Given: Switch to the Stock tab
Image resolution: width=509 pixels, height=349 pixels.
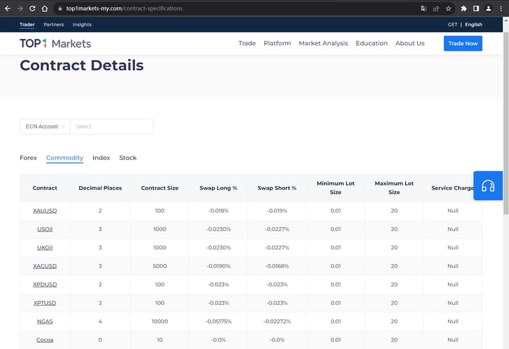Looking at the screenshot, I should [x=128, y=157].
